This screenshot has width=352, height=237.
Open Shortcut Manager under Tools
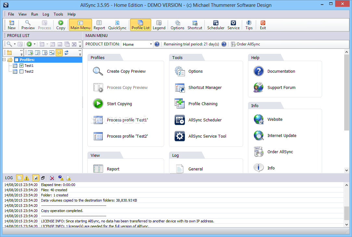pos(198,87)
